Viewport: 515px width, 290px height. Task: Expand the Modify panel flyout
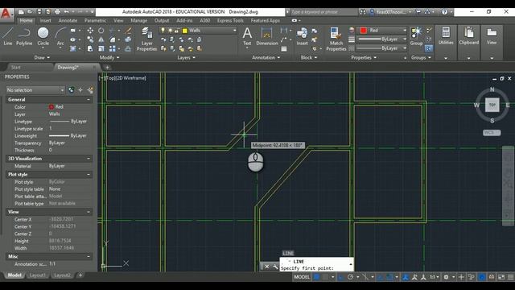(x=109, y=57)
